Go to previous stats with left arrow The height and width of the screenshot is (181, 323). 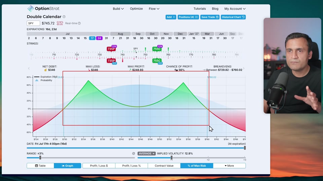coord(29,68)
